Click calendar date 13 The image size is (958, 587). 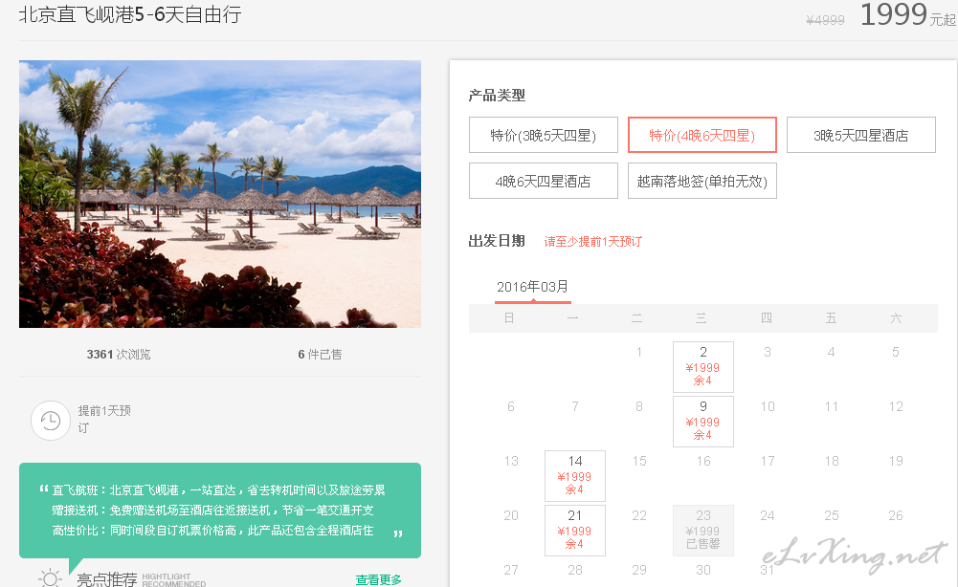[x=511, y=462]
